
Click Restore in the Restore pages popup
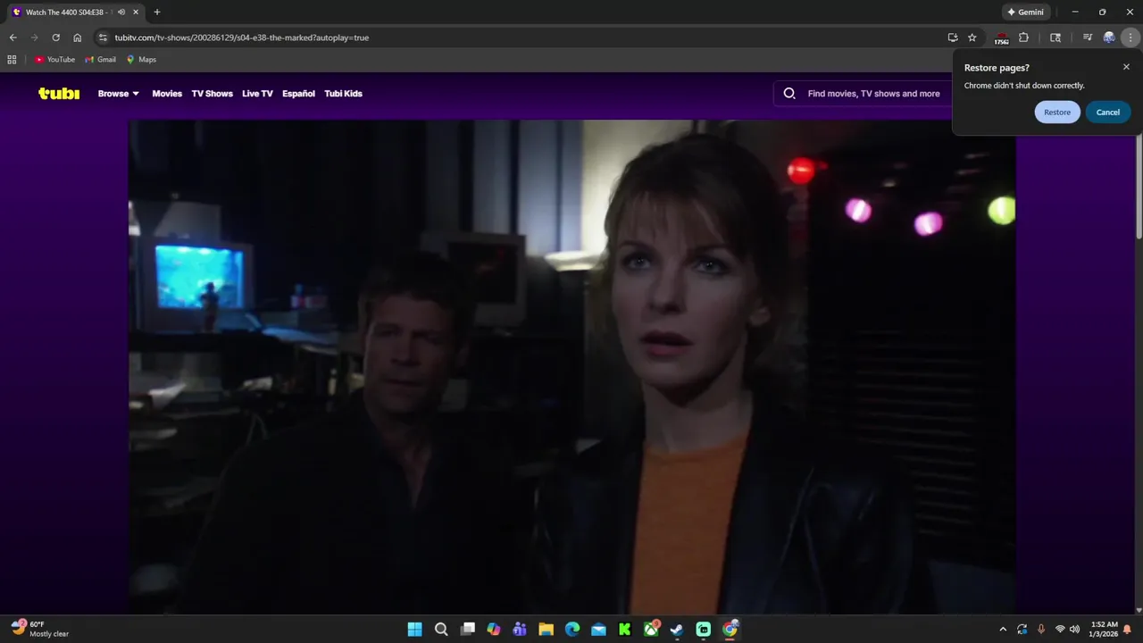pos(1057,112)
